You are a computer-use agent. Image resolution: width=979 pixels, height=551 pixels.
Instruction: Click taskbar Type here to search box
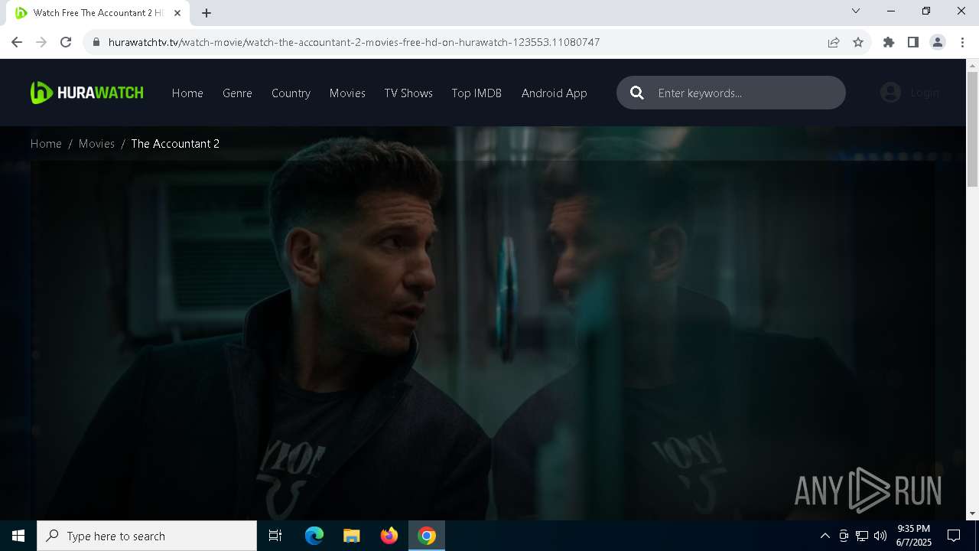click(x=147, y=536)
